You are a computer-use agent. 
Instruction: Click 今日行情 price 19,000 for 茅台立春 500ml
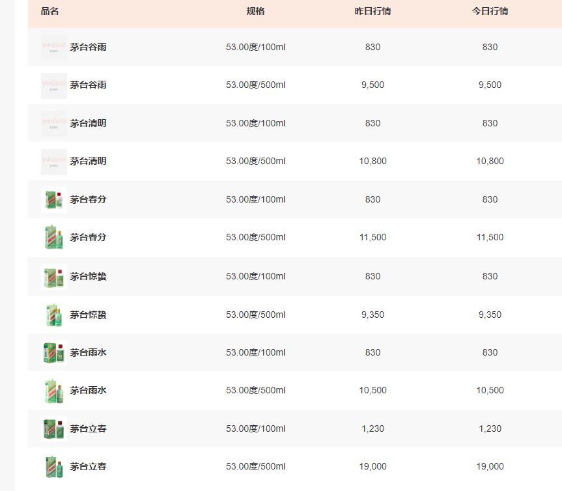point(490,467)
